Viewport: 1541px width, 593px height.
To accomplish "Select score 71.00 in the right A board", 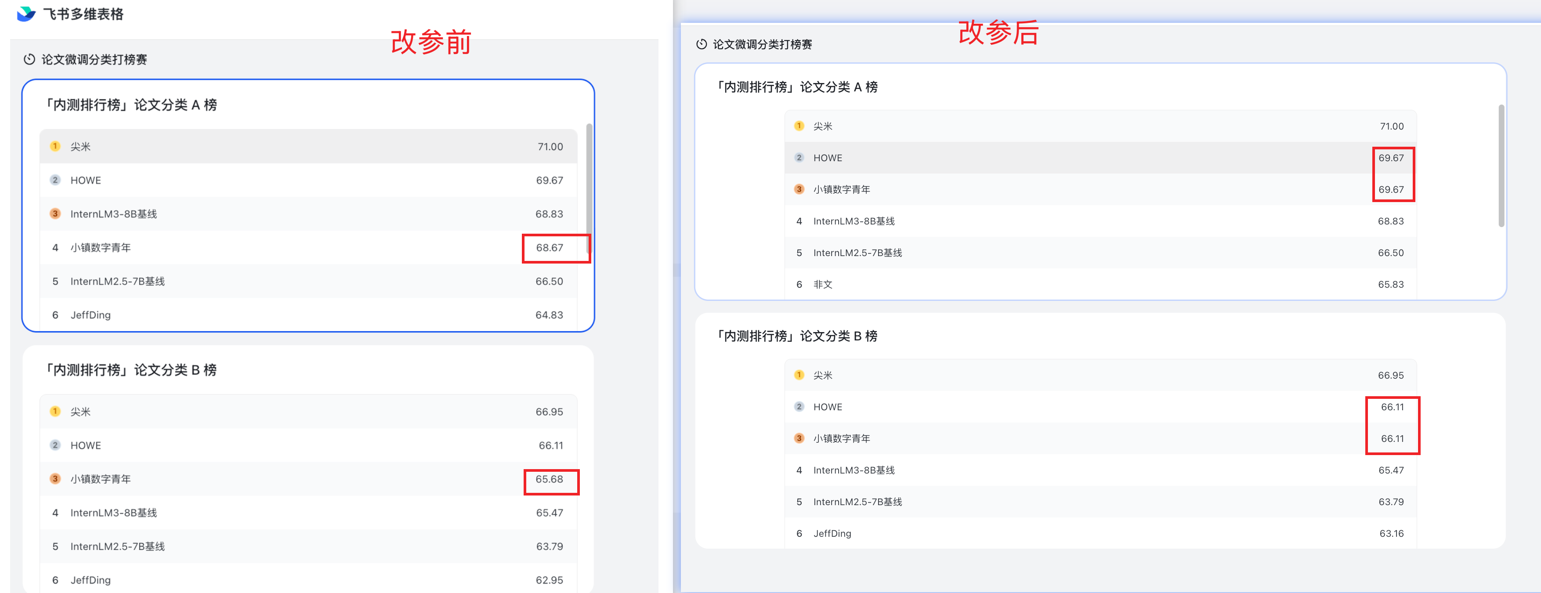I will tap(1392, 126).
